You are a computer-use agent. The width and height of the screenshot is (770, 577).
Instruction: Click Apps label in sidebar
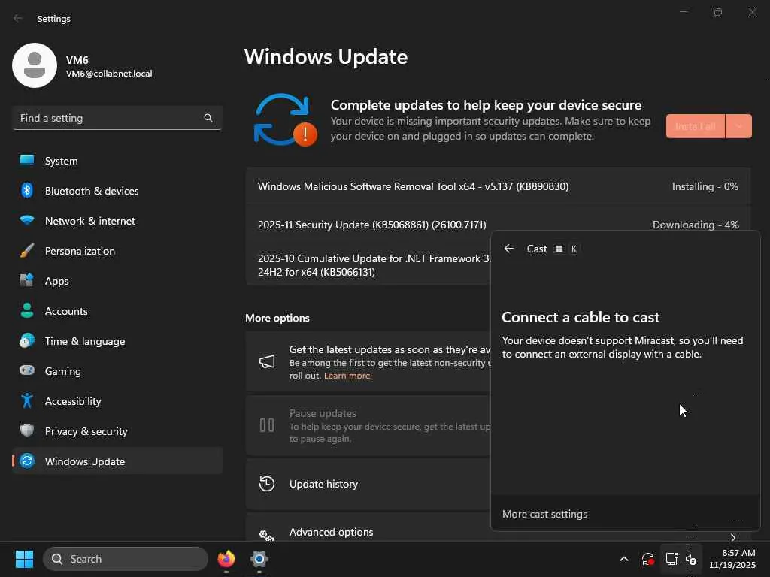57,281
